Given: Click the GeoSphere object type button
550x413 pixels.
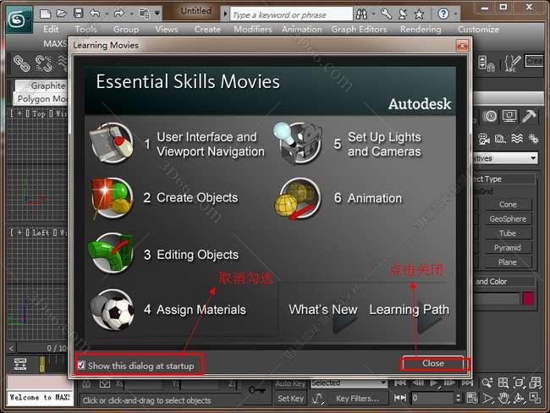Looking at the screenshot, I should (x=508, y=218).
